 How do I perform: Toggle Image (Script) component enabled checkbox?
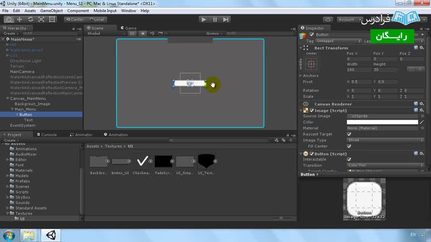click(312, 110)
